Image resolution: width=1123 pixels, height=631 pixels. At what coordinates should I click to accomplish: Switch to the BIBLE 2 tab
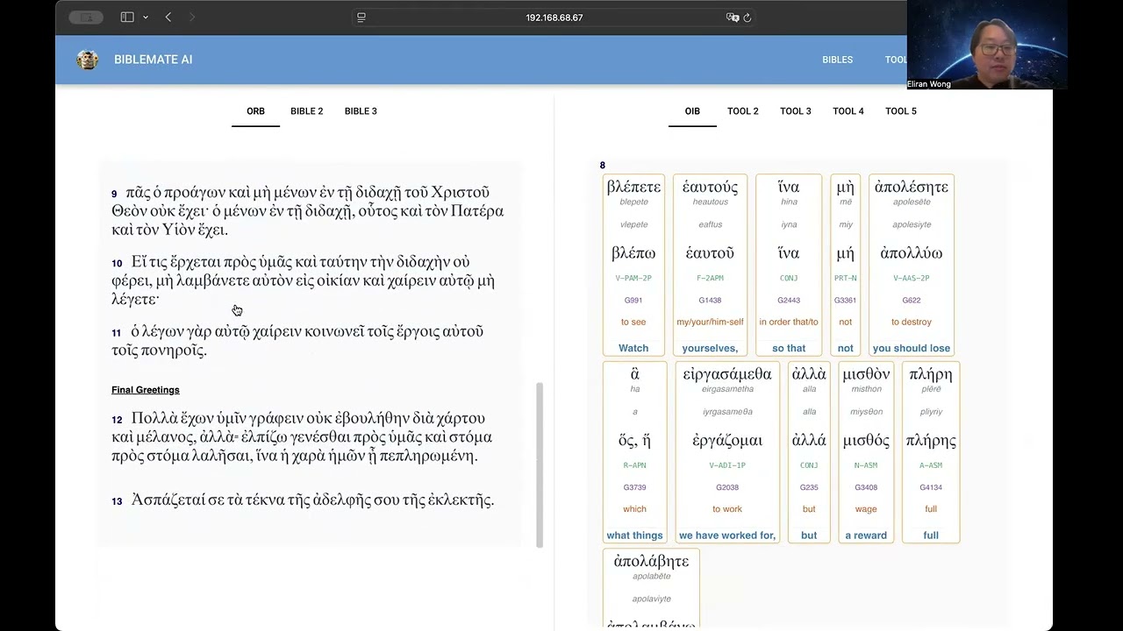click(x=307, y=111)
